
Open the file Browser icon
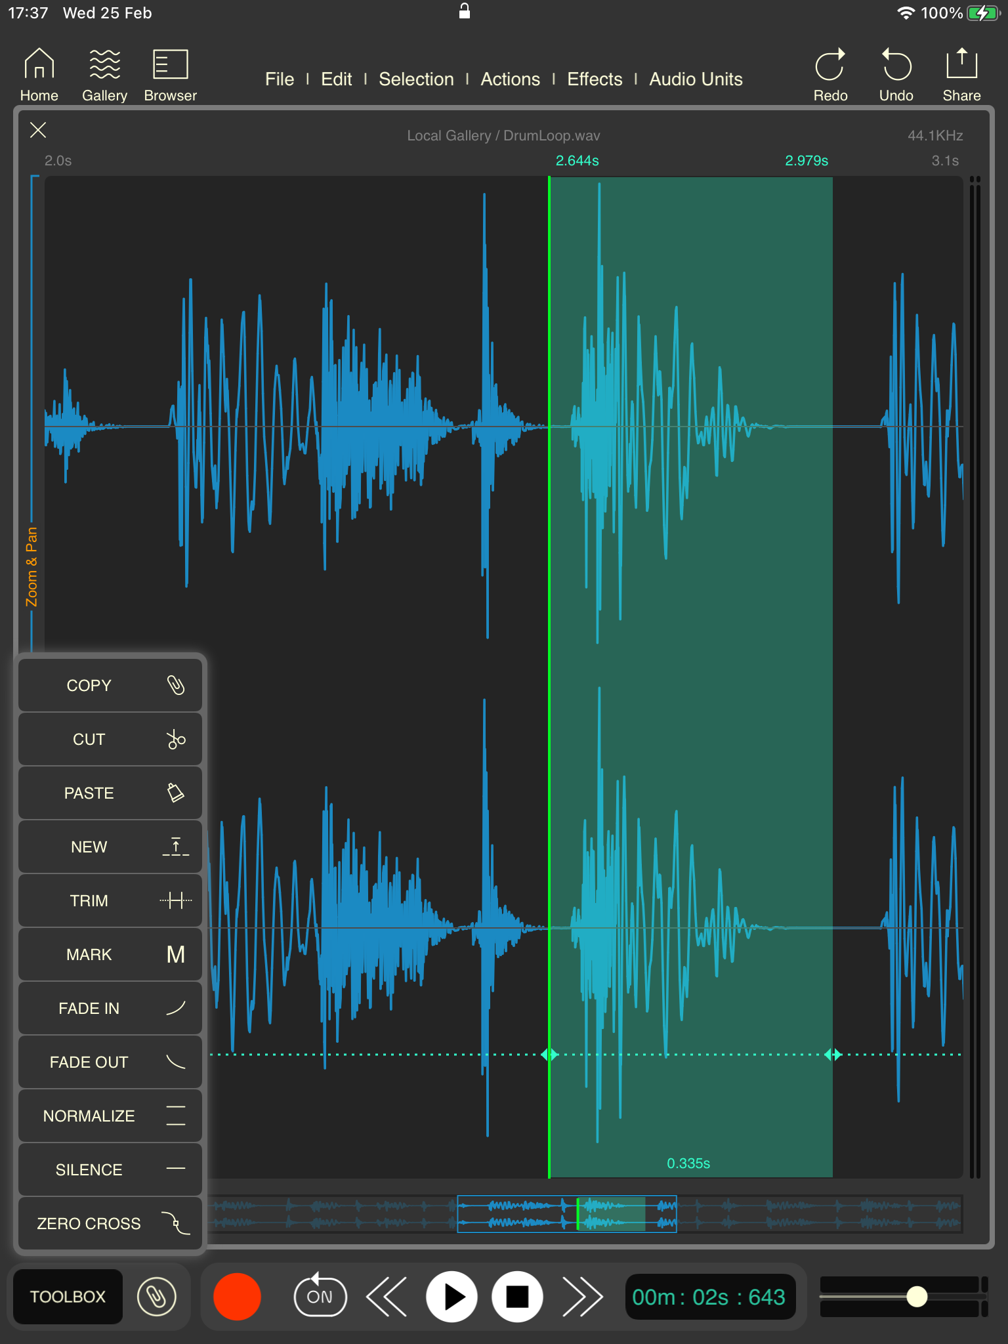(170, 74)
